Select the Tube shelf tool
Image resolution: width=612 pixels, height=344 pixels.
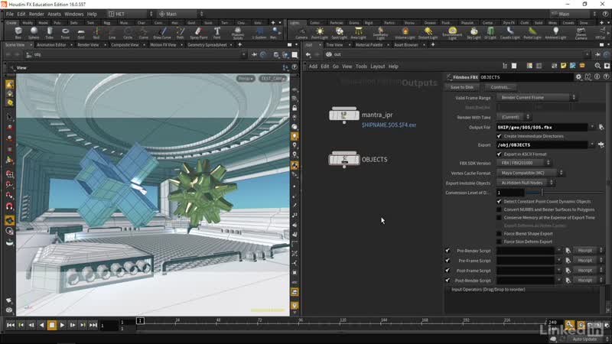pos(50,33)
